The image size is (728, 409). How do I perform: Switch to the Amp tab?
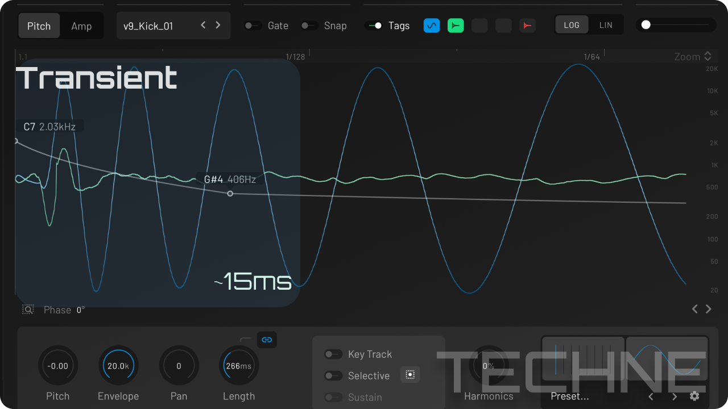click(81, 26)
